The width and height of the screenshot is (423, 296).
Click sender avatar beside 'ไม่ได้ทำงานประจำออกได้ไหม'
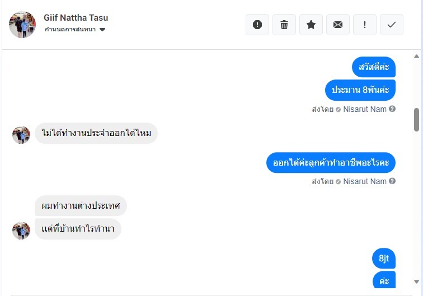pos(21,135)
